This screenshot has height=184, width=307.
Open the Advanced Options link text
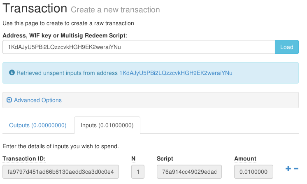(x=37, y=100)
